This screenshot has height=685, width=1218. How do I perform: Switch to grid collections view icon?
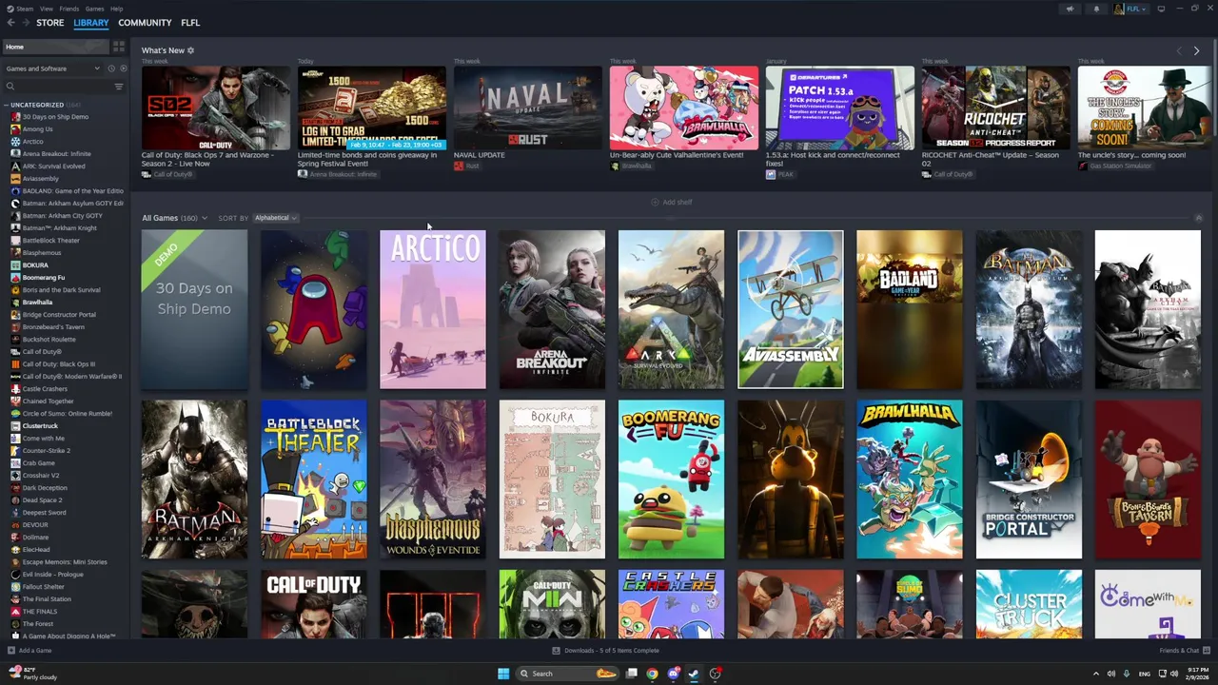click(119, 47)
